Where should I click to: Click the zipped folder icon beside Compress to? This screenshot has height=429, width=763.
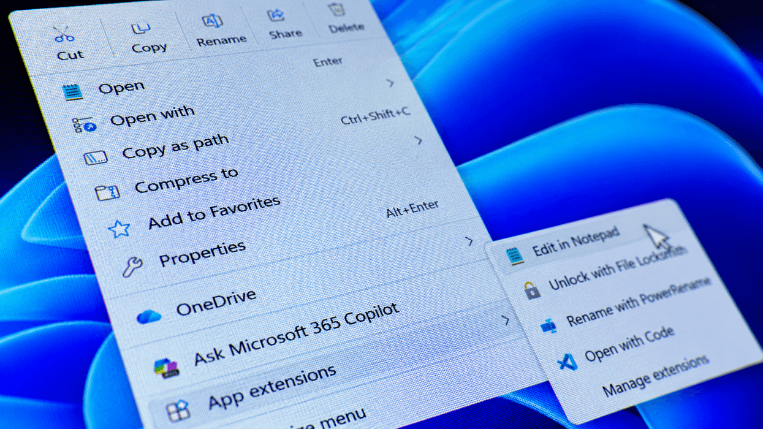[107, 193]
